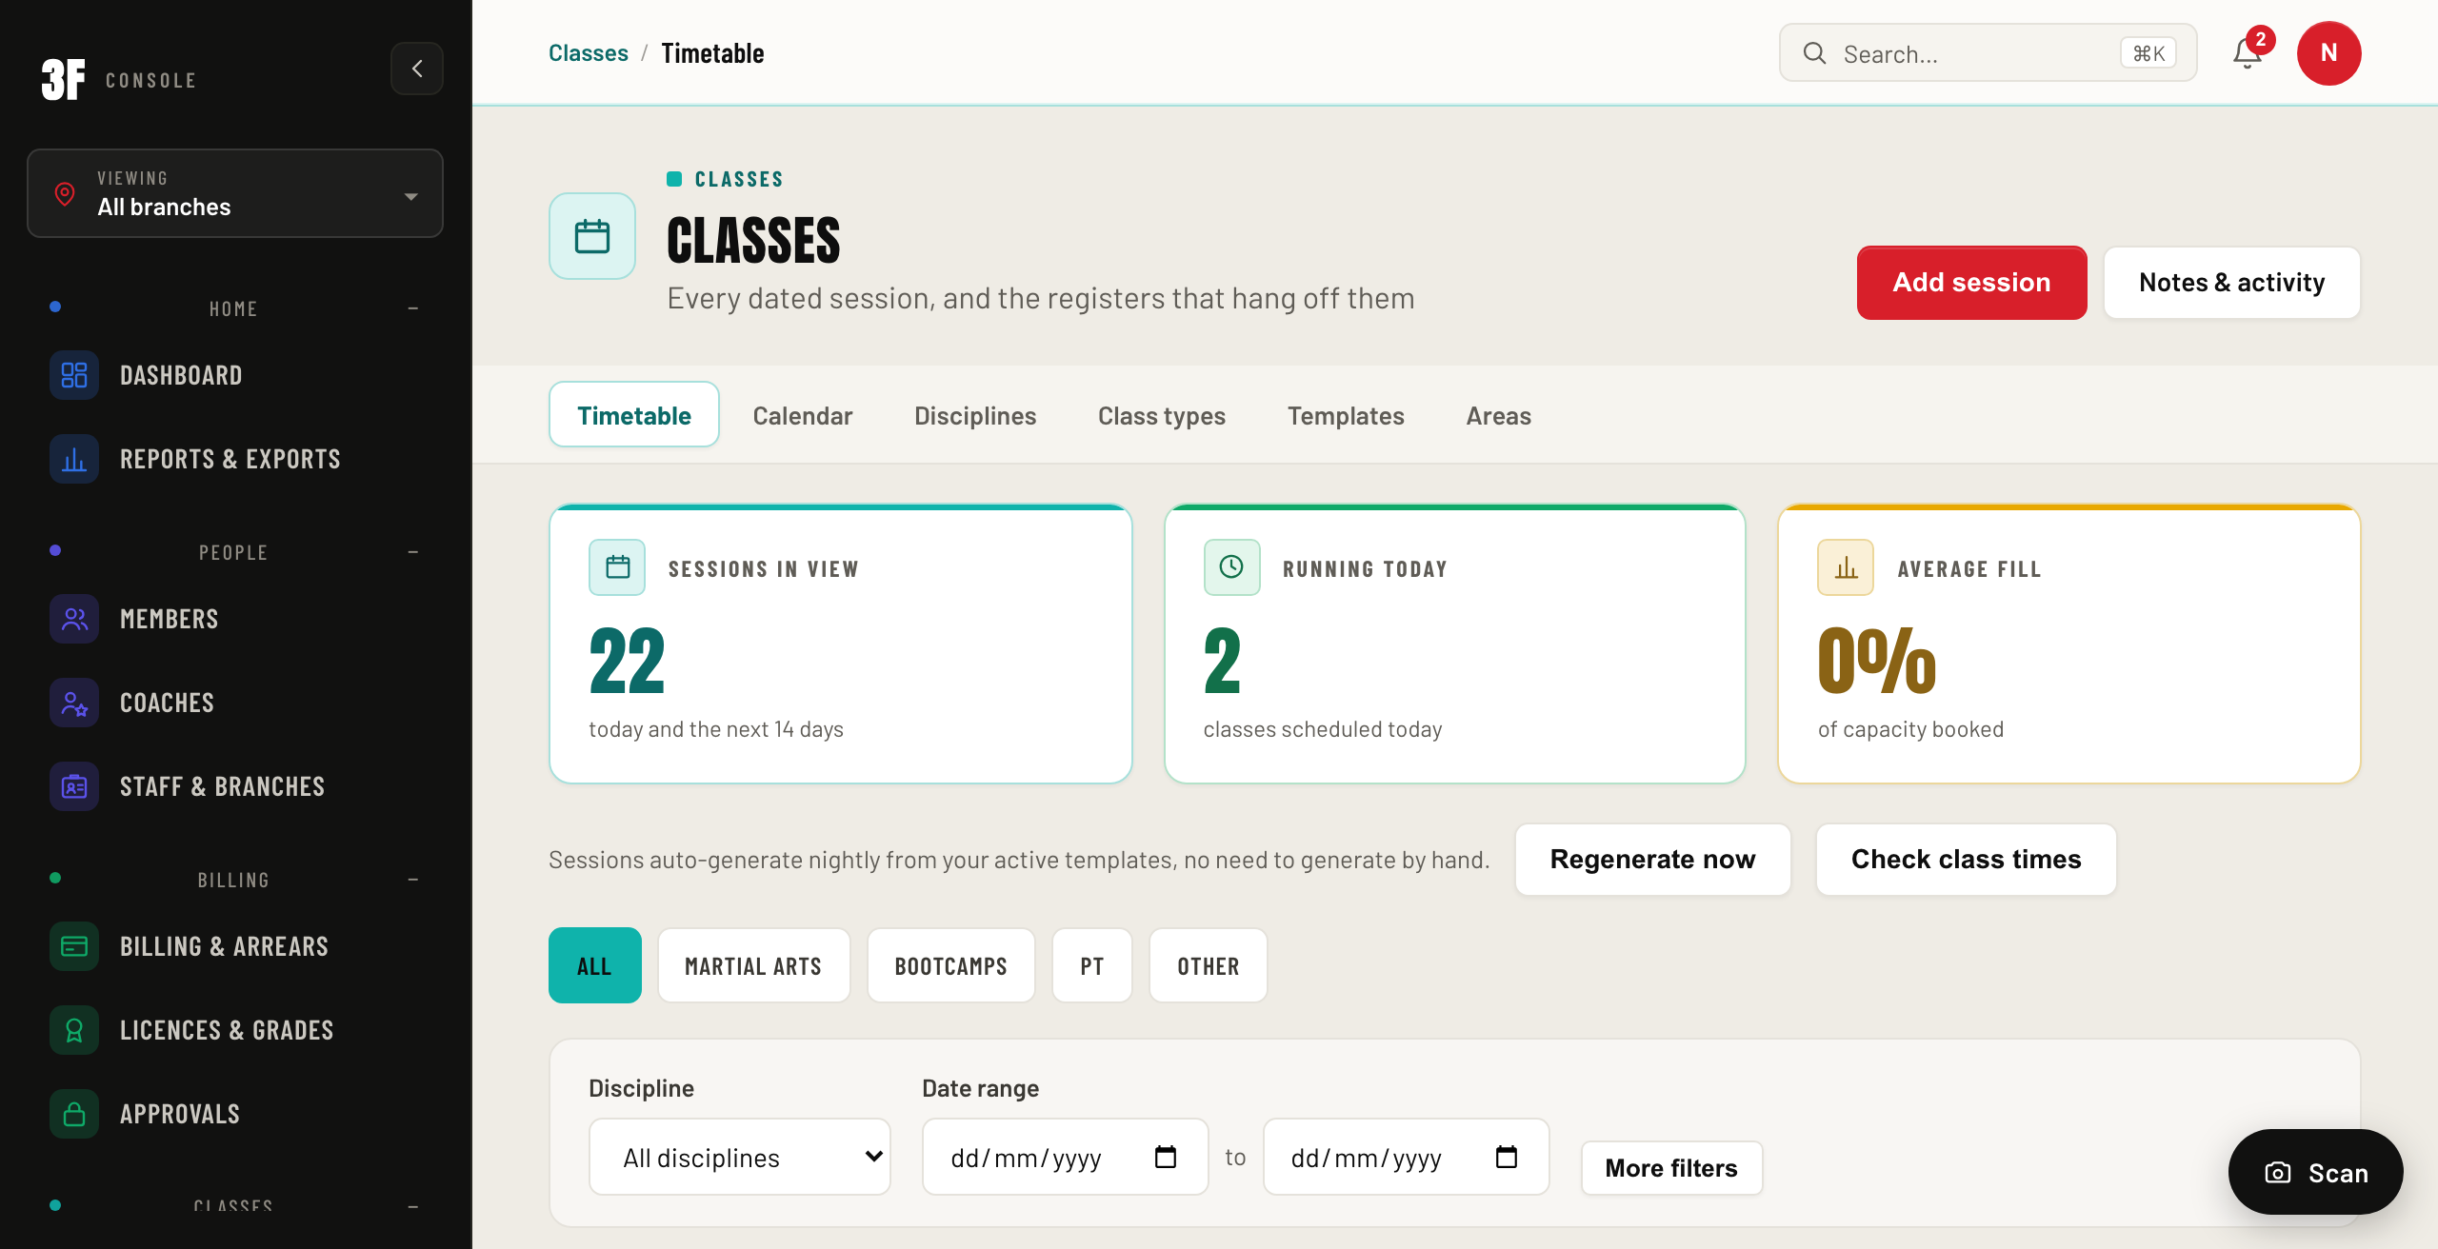Click the 3F Console logo
The width and height of the screenshot is (2438, 1249).
click(119, 80)
